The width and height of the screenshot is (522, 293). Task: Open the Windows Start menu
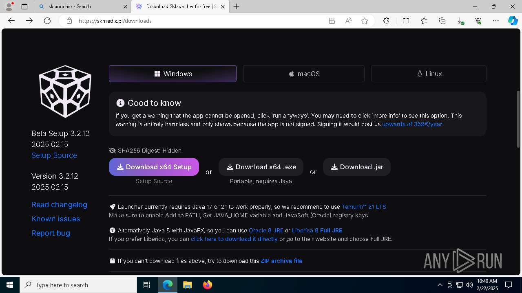(10, 285)
